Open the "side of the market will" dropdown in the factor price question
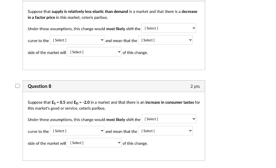 (x=94, y=52)
